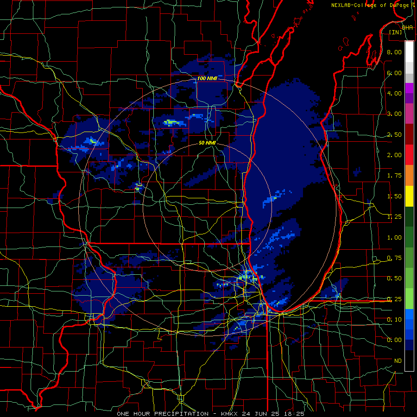Screen dimensions: 417x417
Task: Click the One Hour Precipitation KMKX caption
Action: pyautogui.click(x=211, y=414)
